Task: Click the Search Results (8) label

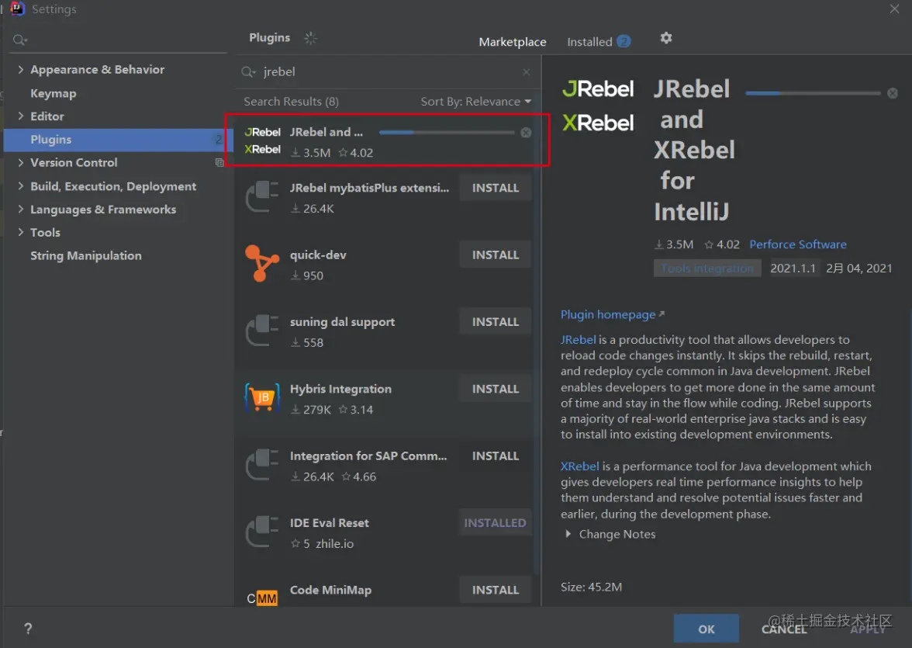Action: click(x=291, y=102)
